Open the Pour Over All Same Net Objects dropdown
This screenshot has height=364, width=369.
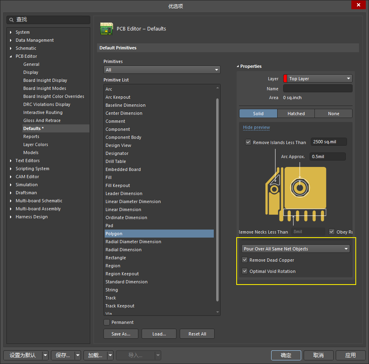pos(296,249)
